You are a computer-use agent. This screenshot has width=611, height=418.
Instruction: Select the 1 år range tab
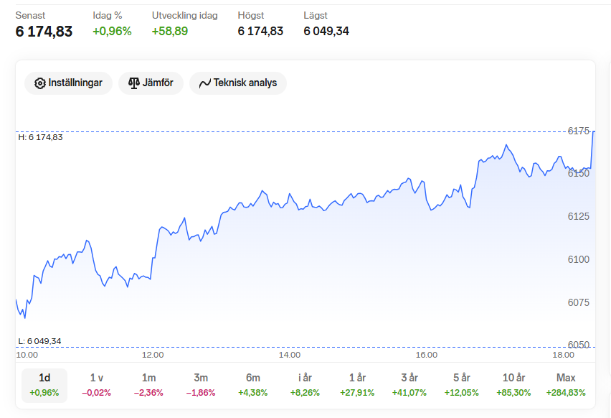(357, 385)
